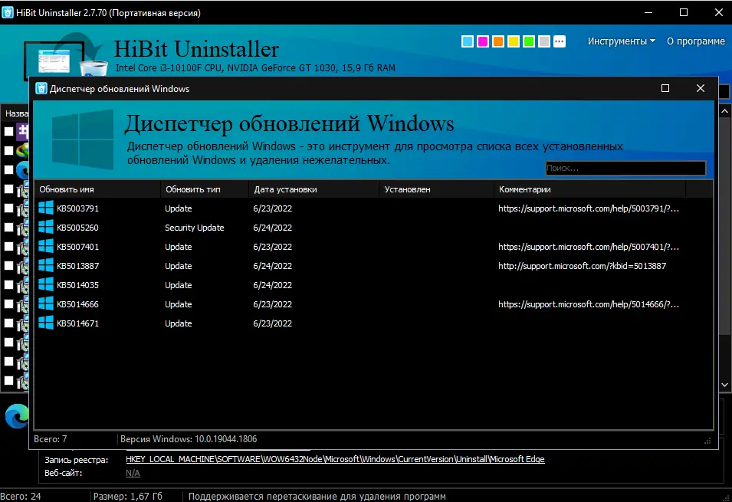
Task: Select the yellow theme color swatch
Action: [514, 41]
